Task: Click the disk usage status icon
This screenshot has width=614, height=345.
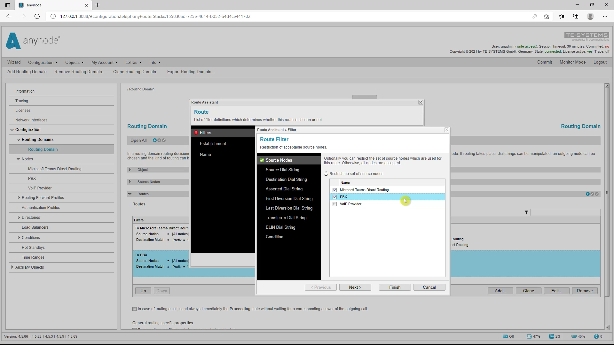Action: [529, 336]
